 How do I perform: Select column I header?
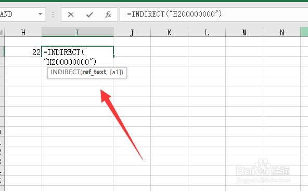(x=78, y=32)
